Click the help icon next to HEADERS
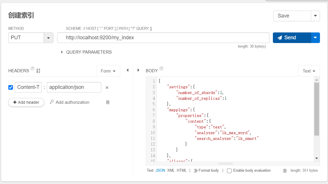 [x=32, y=69]
